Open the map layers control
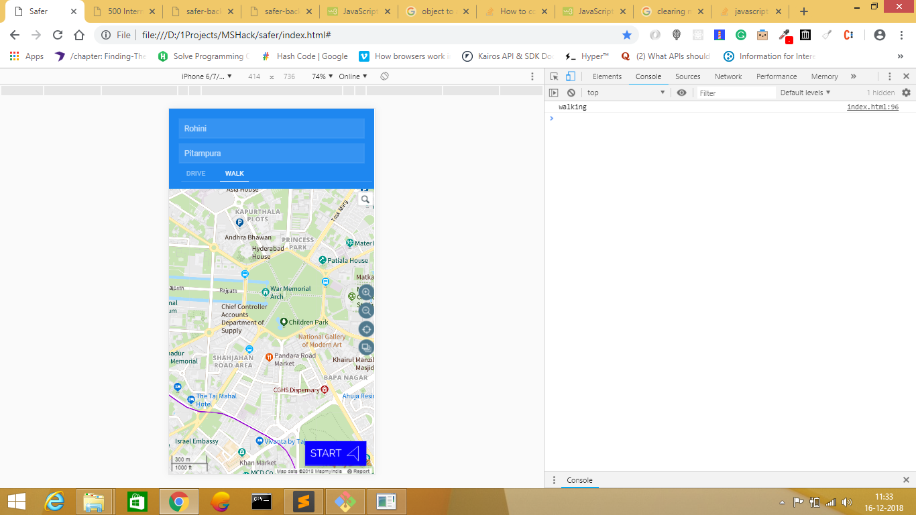Image resolution: width=916 pixels, height=515 pixels. click(x=366, y=347)
